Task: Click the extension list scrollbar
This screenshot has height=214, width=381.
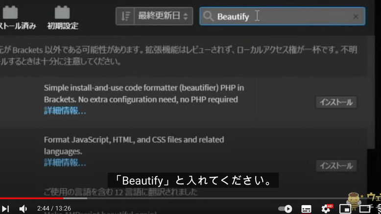Action: 371,92
